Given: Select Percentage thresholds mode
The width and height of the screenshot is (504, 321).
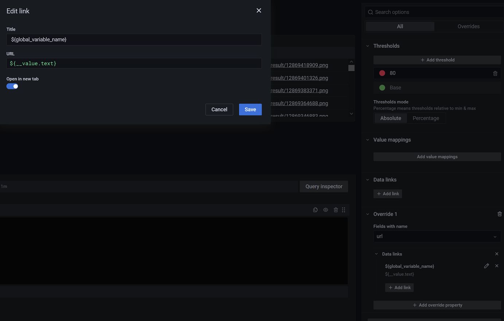Looking at the screenshot, I should pyautogui.click(x=426, y=118).
